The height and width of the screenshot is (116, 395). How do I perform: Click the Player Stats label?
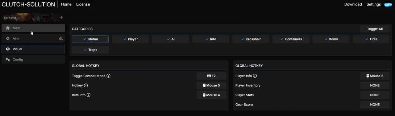244,95
